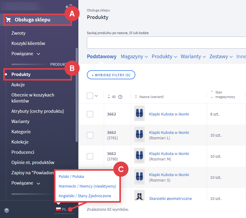Open the Warianty dropdown in the tab bar
Screen dimensions: 246x218
point(193,57)
